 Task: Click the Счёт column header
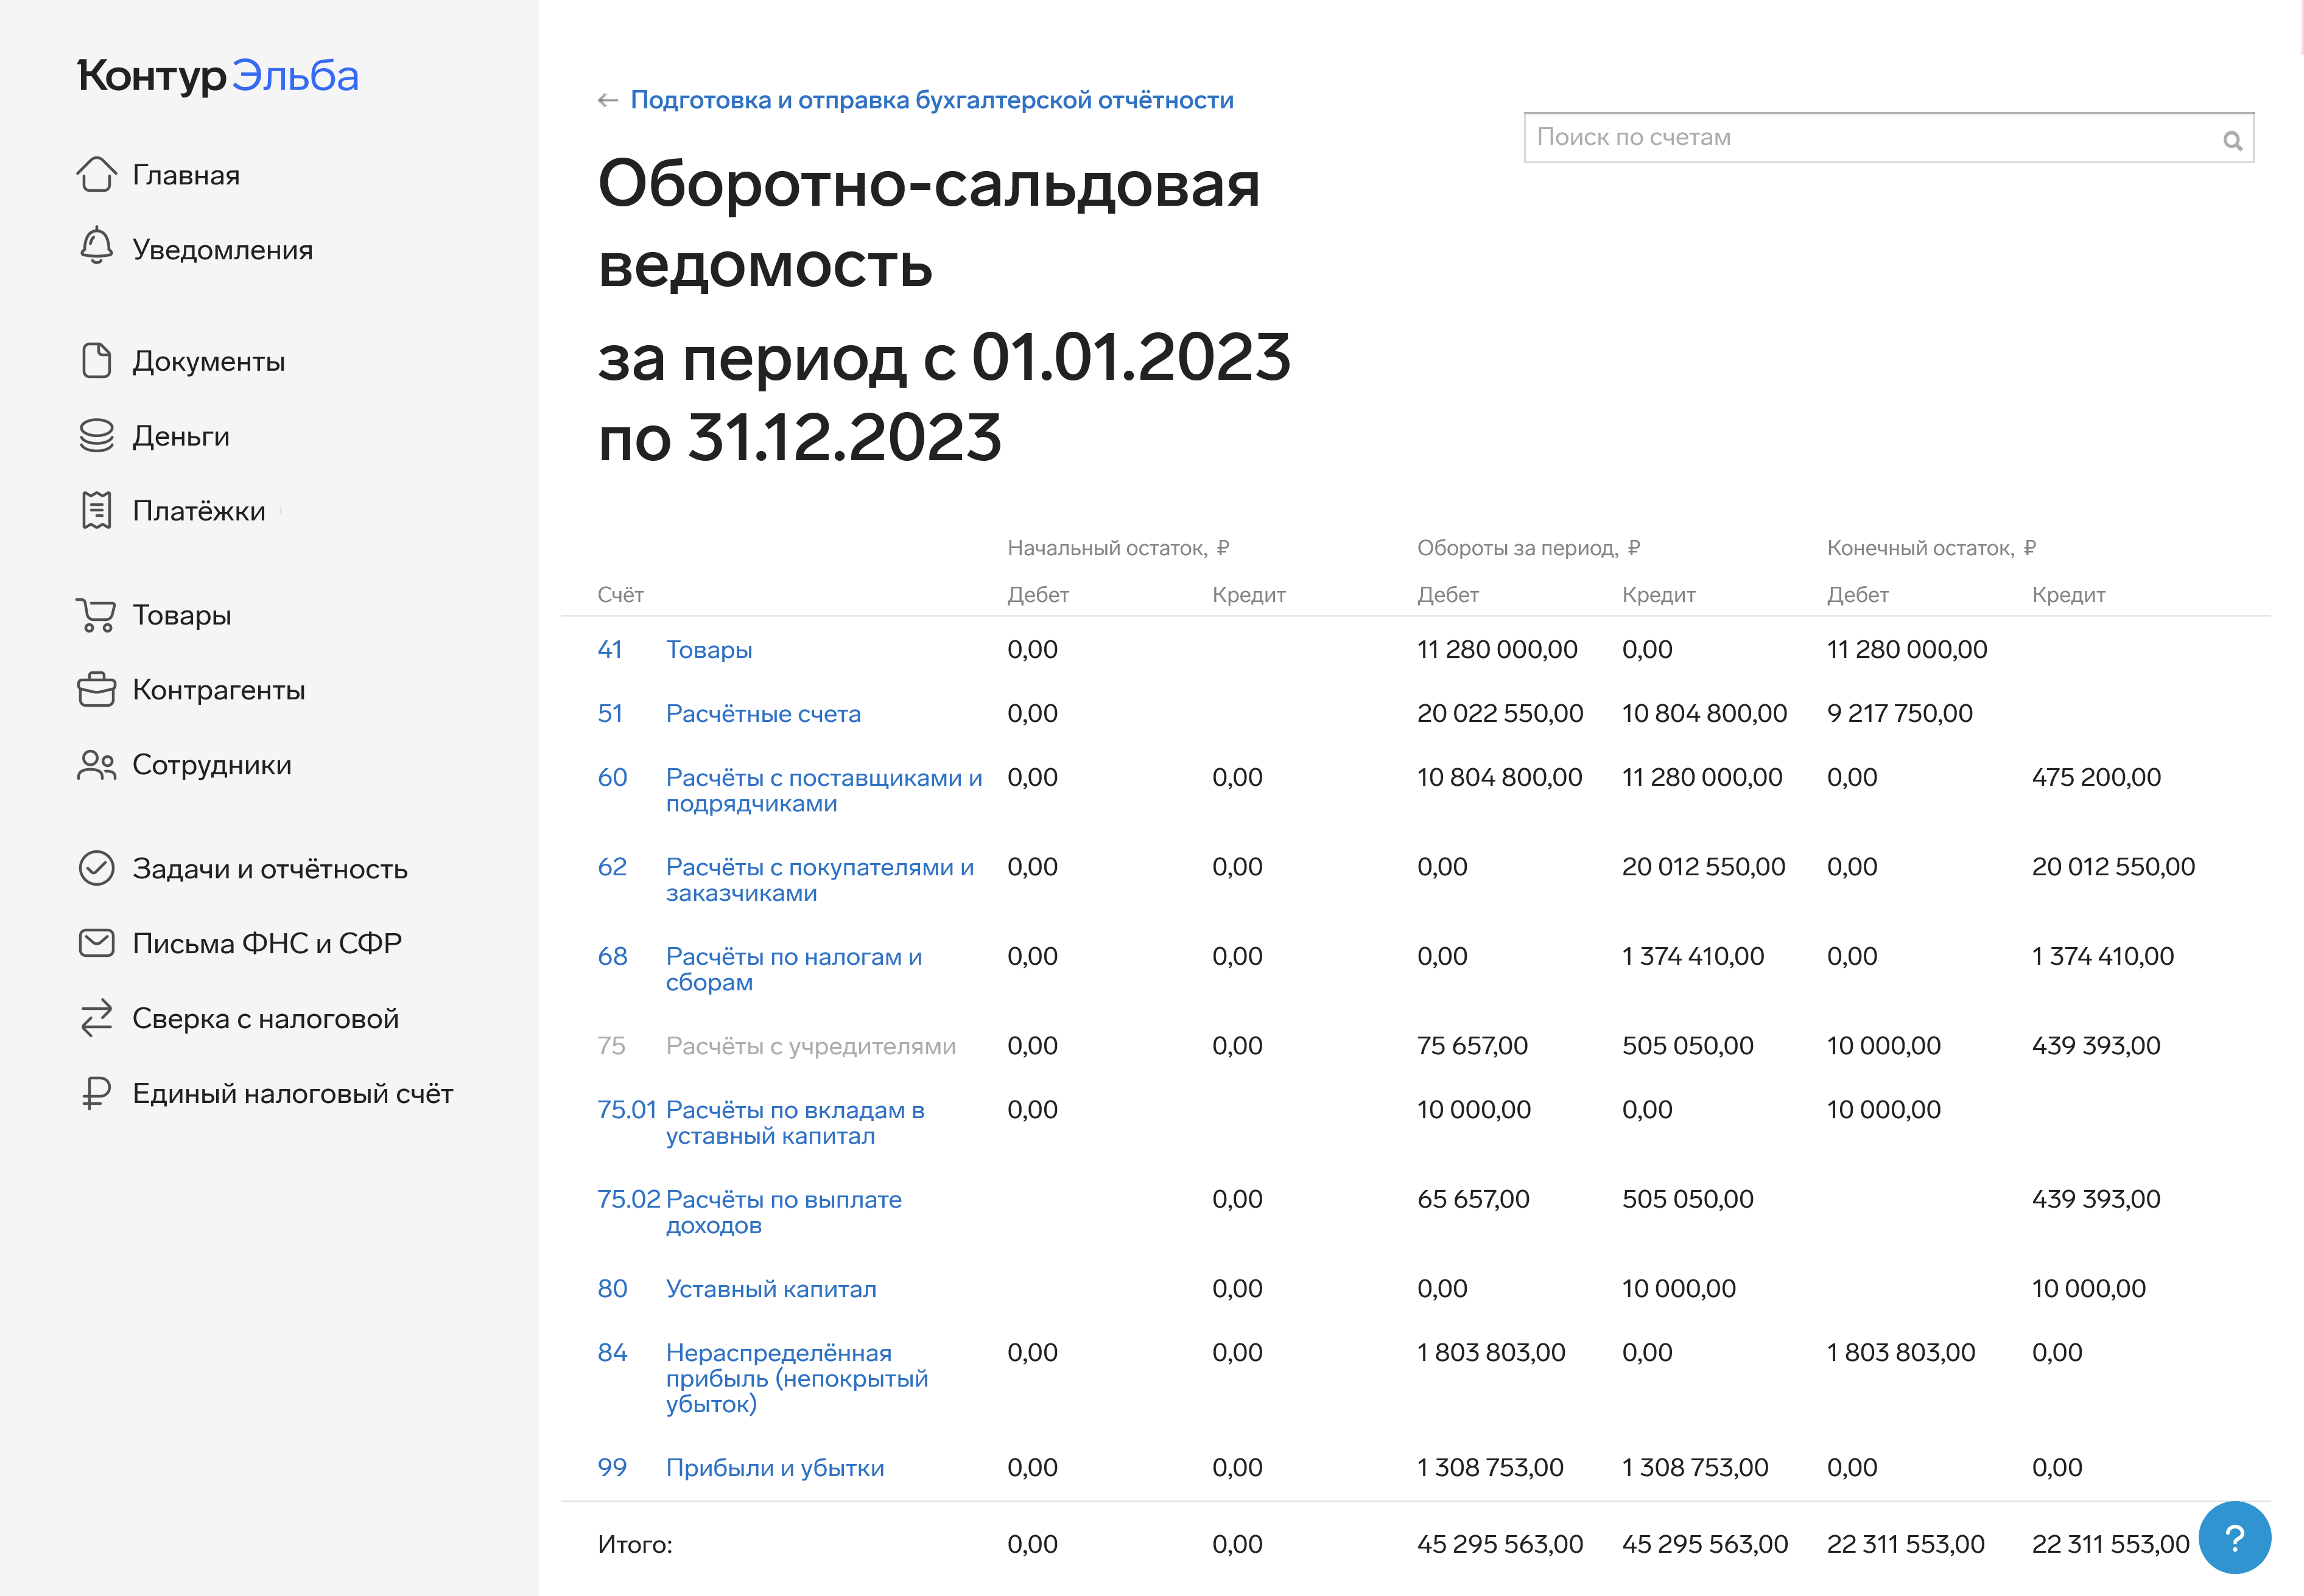point(620,595)
